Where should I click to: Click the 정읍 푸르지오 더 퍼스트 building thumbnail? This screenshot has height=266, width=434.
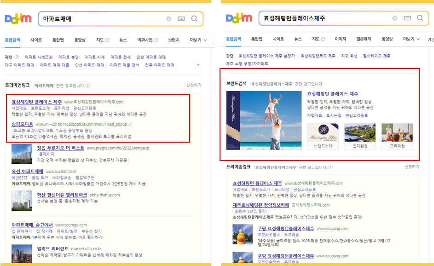click(22, 154)
